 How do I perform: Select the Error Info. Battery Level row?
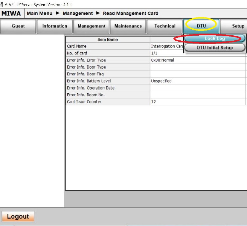point(108,81)
